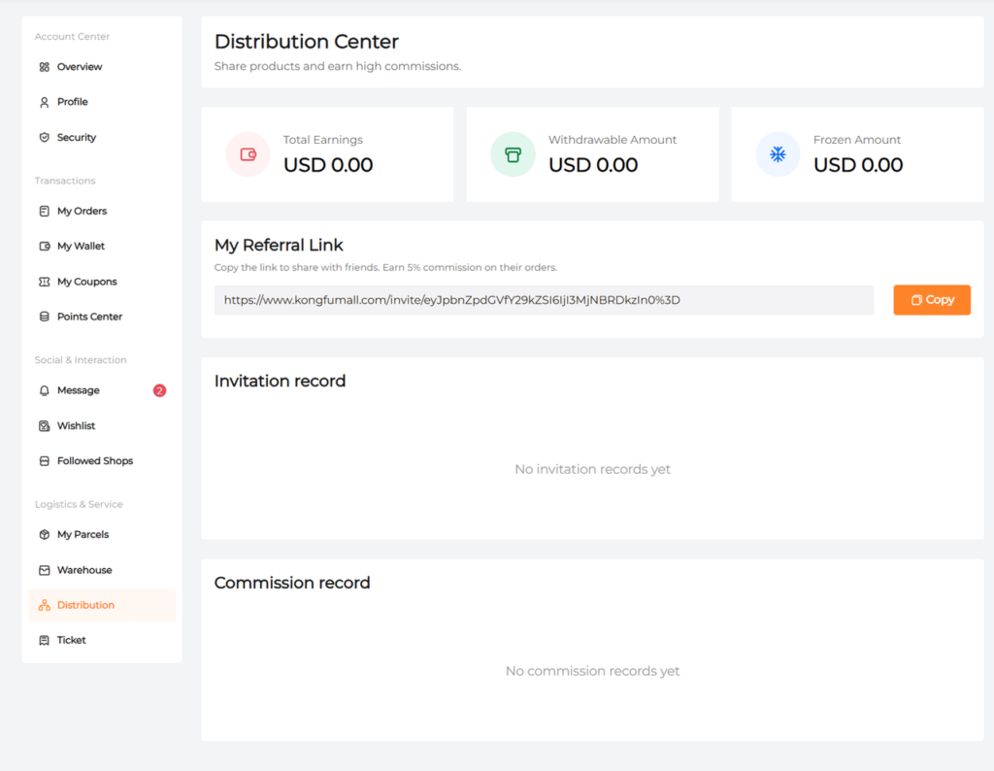
Task: Click the green Withdrawable Amount icon
Action: point(513,154)
